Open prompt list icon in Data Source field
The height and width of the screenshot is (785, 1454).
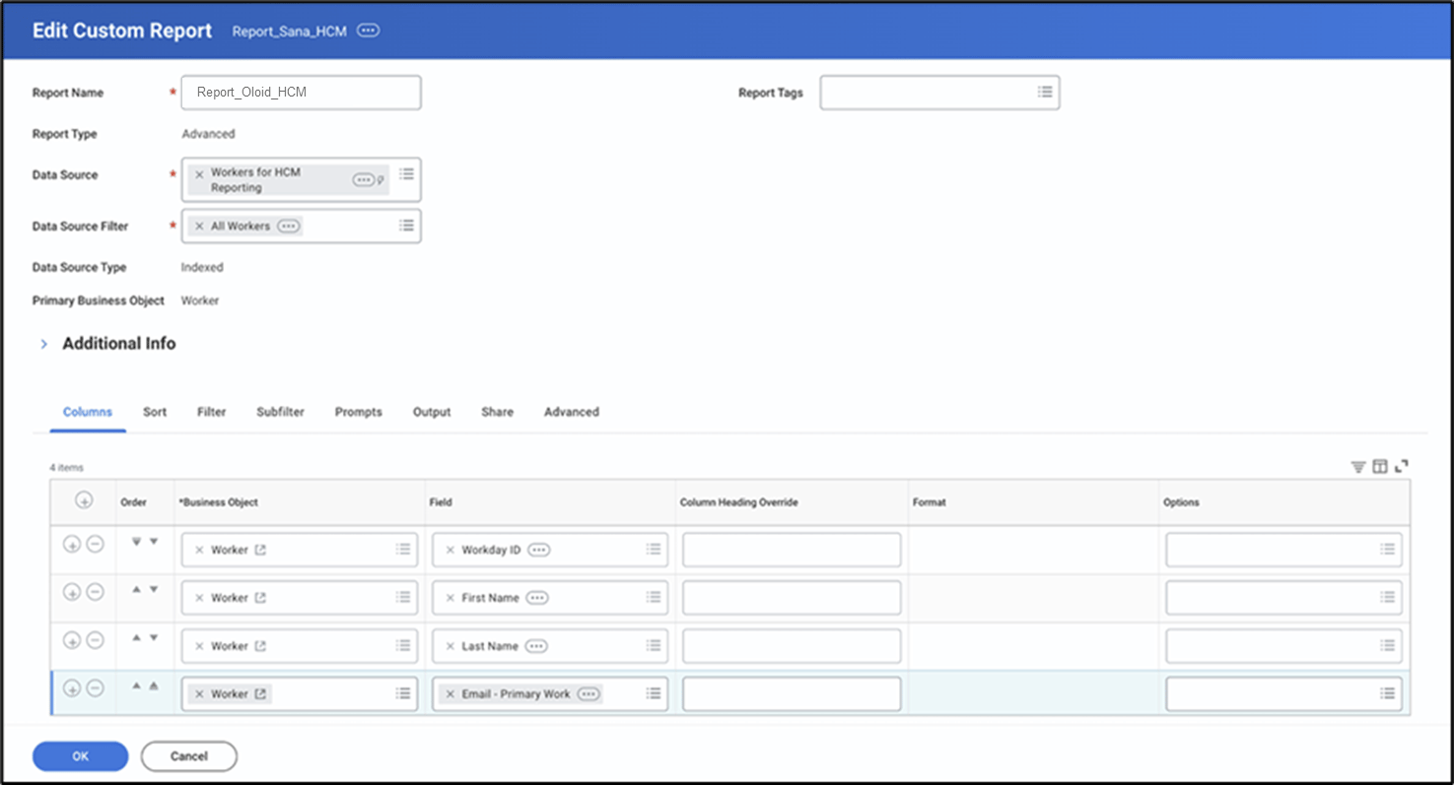pyautogui.click(x=406, y=173)
